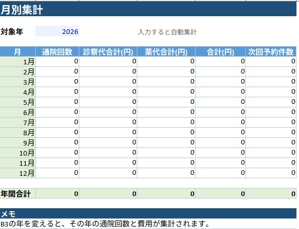Click the 1月 row label
The image size is (299, 229).
pos(18,62)
